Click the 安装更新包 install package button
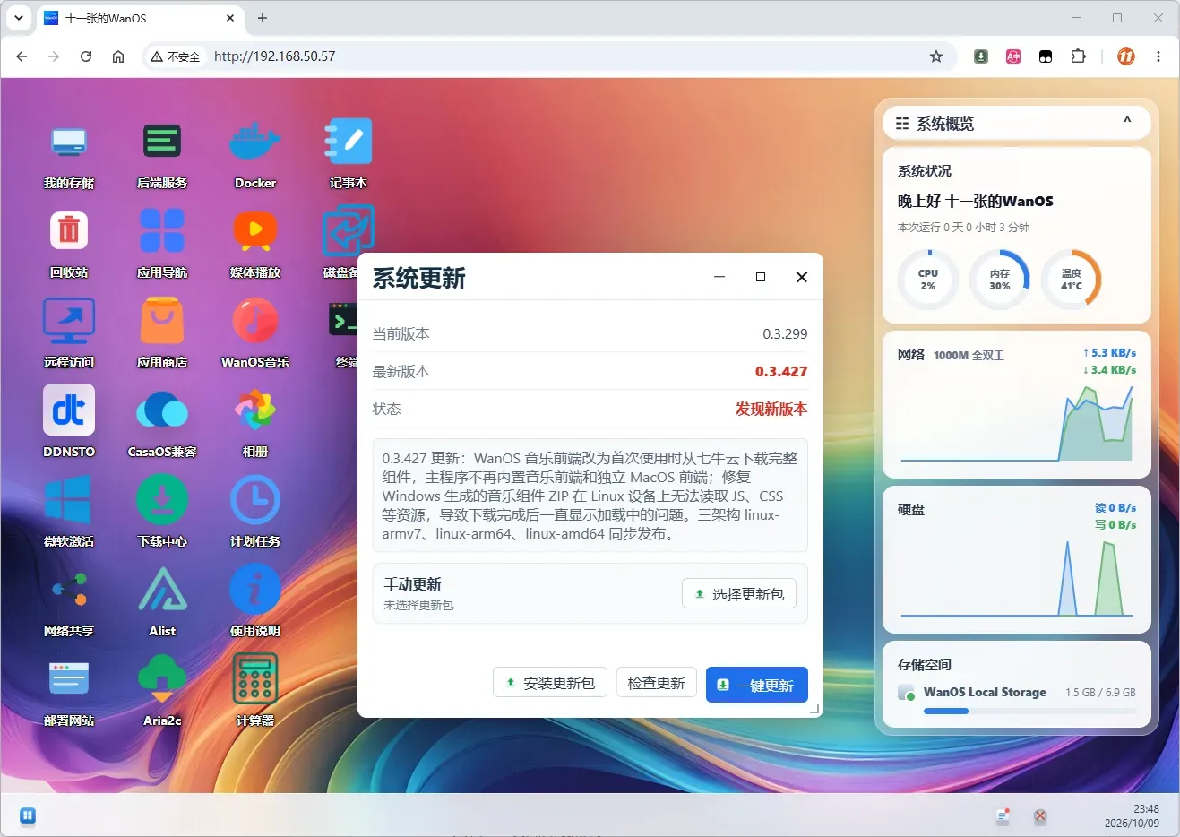1180x837 pixels. (550, 683)
